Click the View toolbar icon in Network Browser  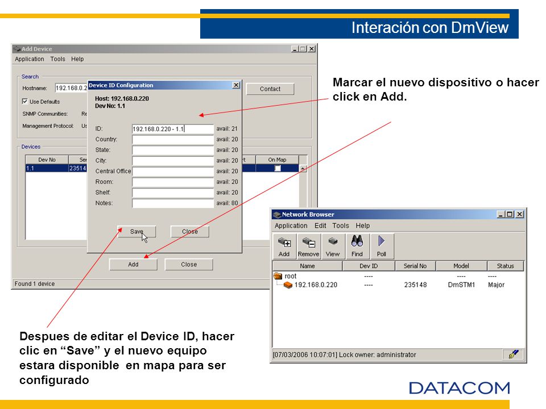coord(333,246)
